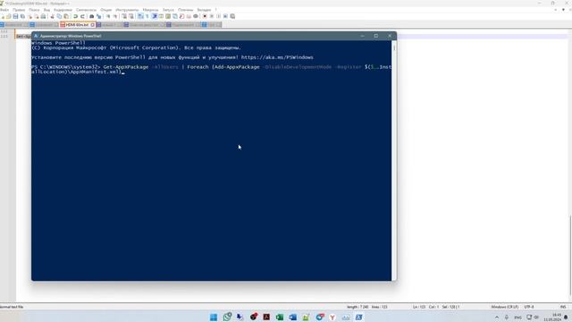Viewport: 572px width, 322px height.
Task: Minimize the PowerShell window
Action: [x=362, y=36]
